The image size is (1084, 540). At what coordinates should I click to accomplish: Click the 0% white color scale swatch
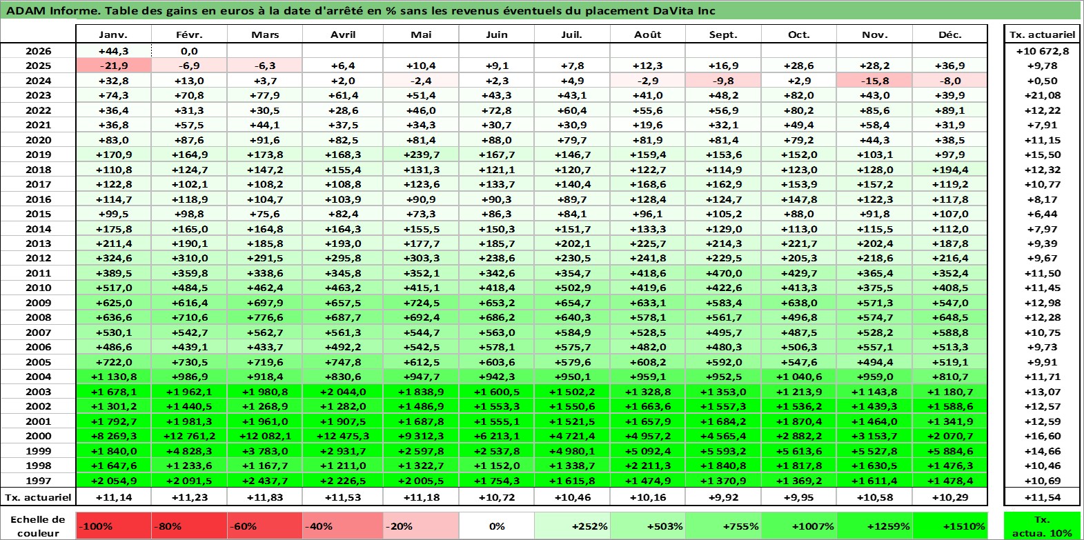point(497,526)
